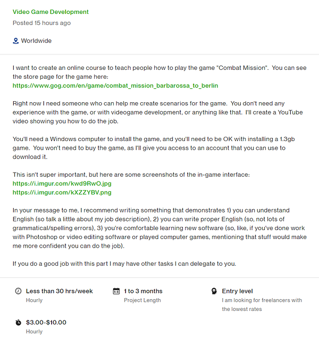This screenshot has height=353, width=319.
Task: Open the imgur kwd9RwO.jpg screenshot link
Action: point(62,184)
